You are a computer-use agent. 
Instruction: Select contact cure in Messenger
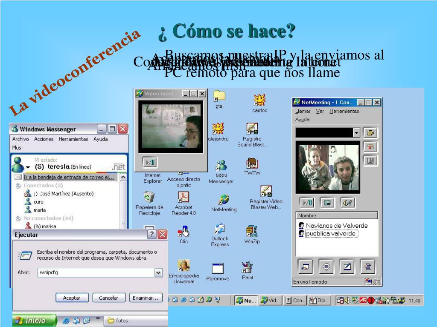click(35, 201)
